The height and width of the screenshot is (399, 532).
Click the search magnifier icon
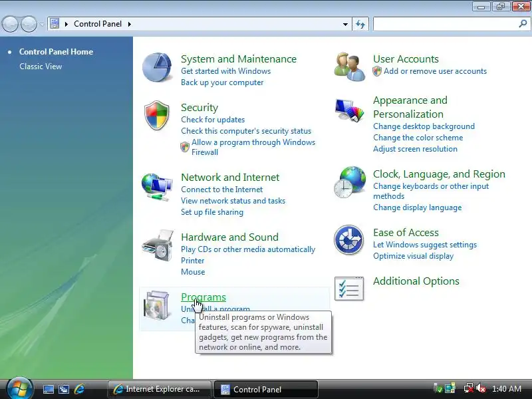[x=523, y=24]
